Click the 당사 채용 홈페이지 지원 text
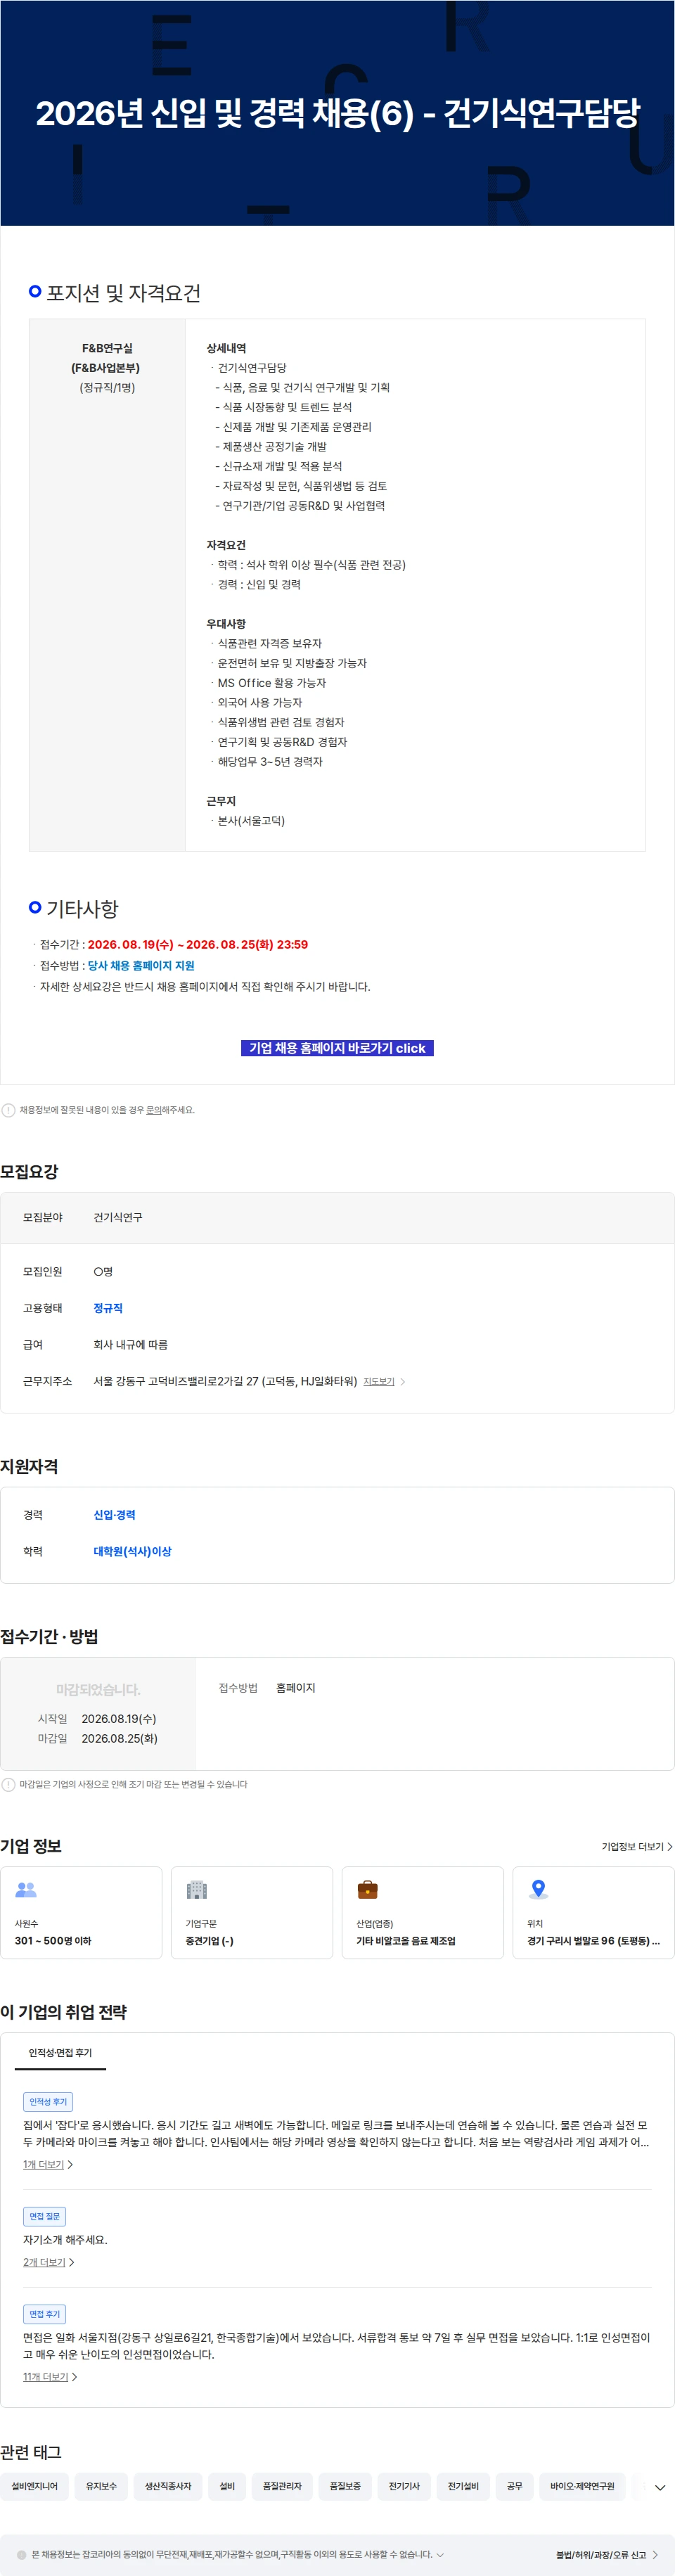This screenshot has height=2576, width=675. [141, 965]
